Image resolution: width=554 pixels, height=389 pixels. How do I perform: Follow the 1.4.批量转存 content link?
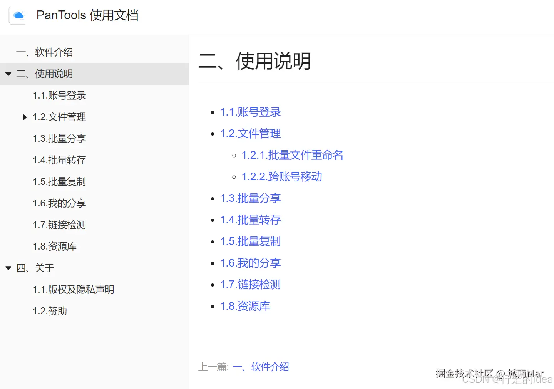point(250,220)
